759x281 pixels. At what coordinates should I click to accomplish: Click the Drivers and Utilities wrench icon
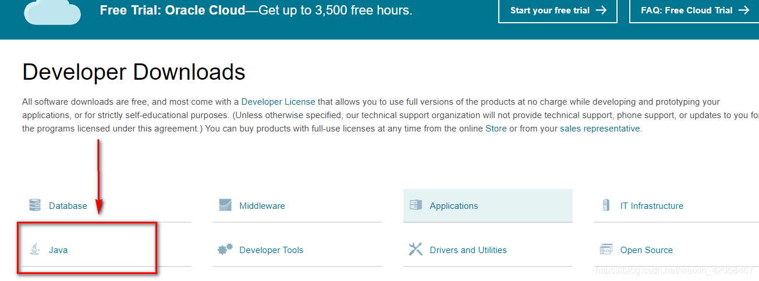416,250
